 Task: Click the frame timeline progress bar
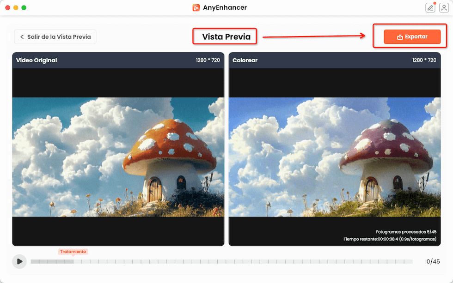point(222,261)
